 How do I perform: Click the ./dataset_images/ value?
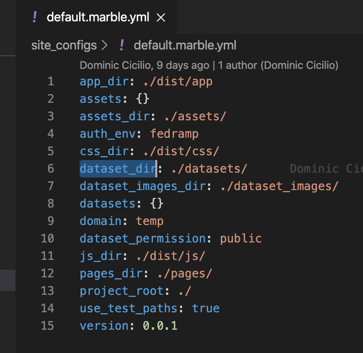[280, 187]
